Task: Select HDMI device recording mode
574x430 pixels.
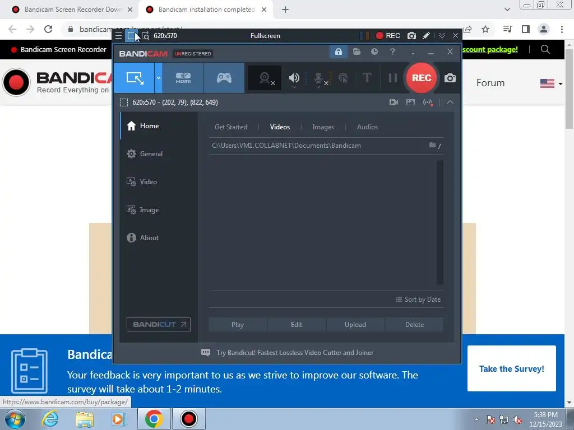Action: tap(183, 77)
